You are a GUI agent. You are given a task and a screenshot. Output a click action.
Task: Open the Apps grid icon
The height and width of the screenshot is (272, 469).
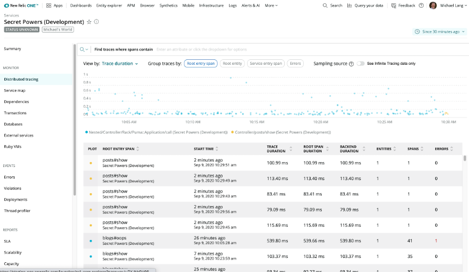[x=49, y=5]
